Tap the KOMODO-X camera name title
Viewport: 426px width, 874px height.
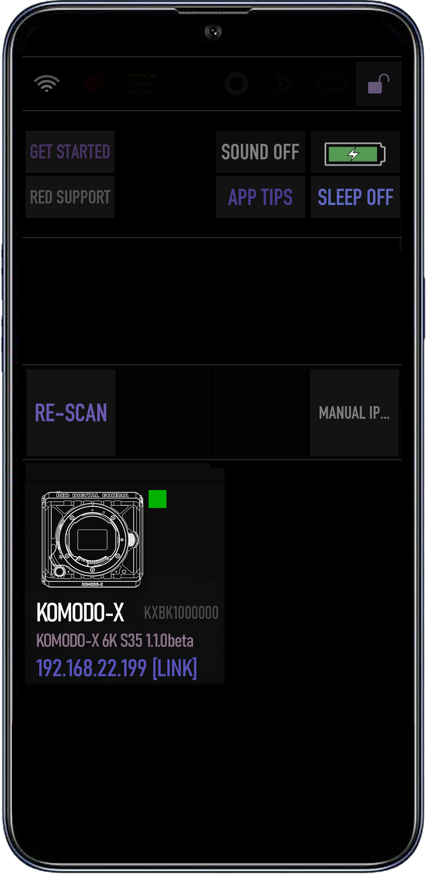[x=80, y=613]
